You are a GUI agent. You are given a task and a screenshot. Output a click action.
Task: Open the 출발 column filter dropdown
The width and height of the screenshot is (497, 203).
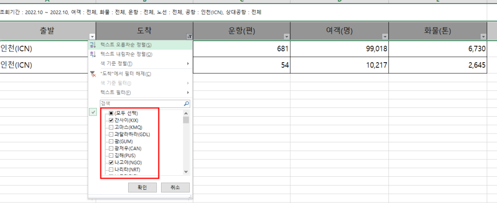click(x=92, y=36)
